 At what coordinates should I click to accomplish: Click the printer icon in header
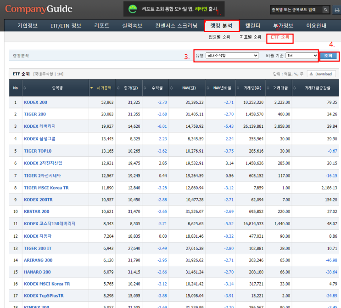point(337,10)
